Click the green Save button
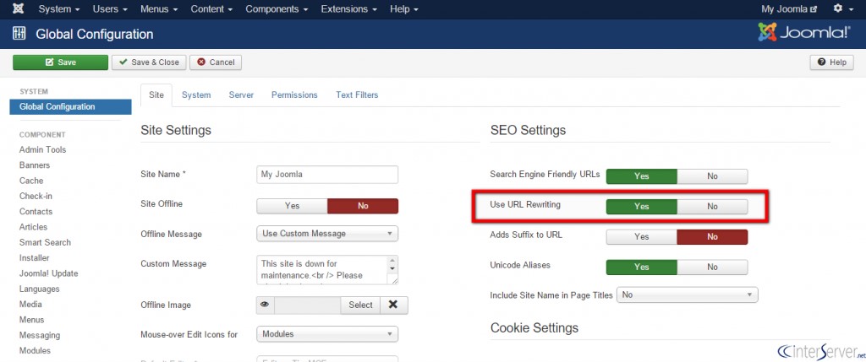This screenshot has height=362, width=866. [x=61, y=62]
